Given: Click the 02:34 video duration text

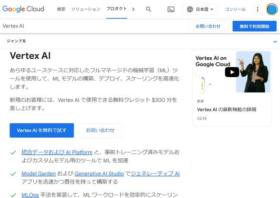Looking at the screenshot, I should point(202,118).
